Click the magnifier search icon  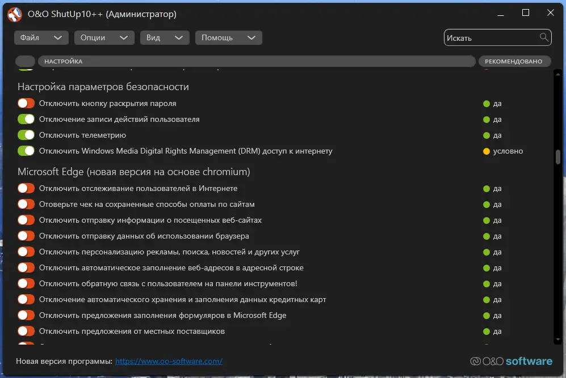[x=544, y=37]
